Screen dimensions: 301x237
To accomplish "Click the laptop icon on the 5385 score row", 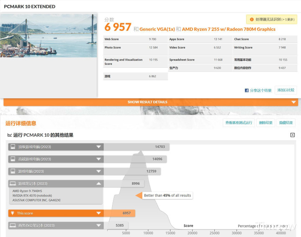I will click(x=13, y=225).
